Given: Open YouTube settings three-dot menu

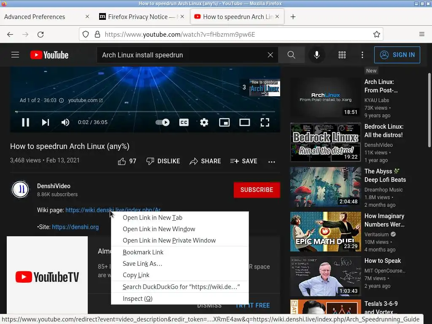Looking at the screenshot, I should tap(362, 55).
